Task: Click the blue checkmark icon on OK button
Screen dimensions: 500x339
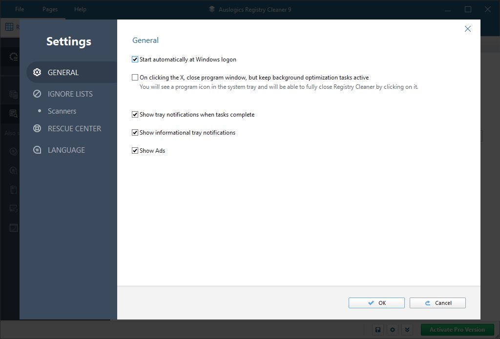Action: (x=371, y=303)
